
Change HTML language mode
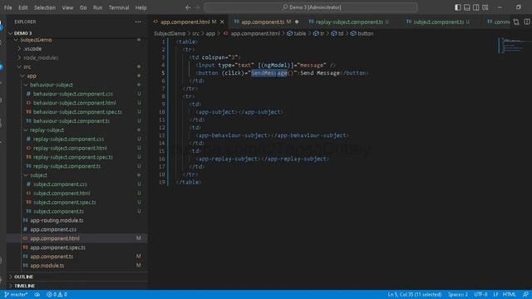pos(509,295)
